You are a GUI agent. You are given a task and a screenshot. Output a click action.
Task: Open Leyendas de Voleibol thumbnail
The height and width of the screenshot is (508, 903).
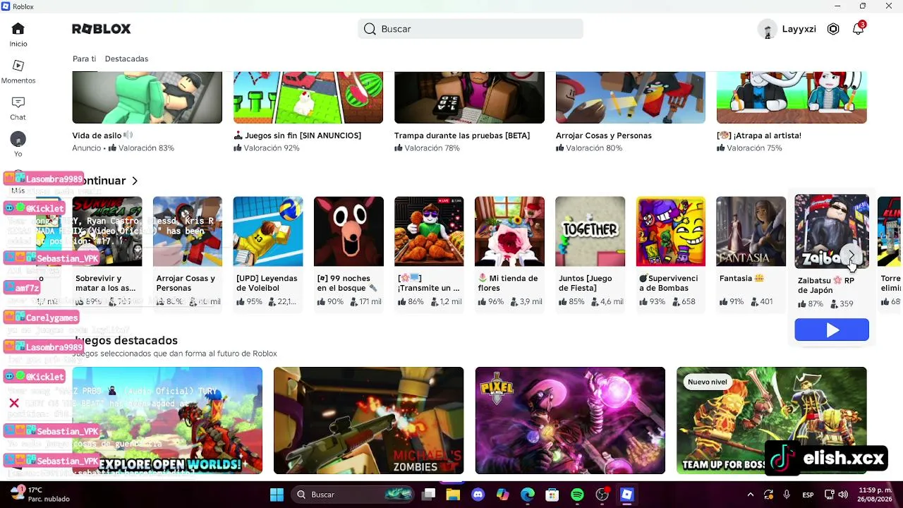coord(268,231)
